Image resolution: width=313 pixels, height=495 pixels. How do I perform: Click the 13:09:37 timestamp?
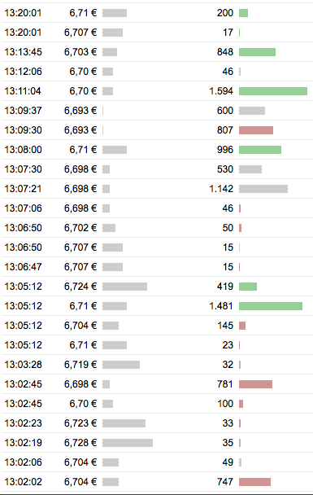coord(23,111)
